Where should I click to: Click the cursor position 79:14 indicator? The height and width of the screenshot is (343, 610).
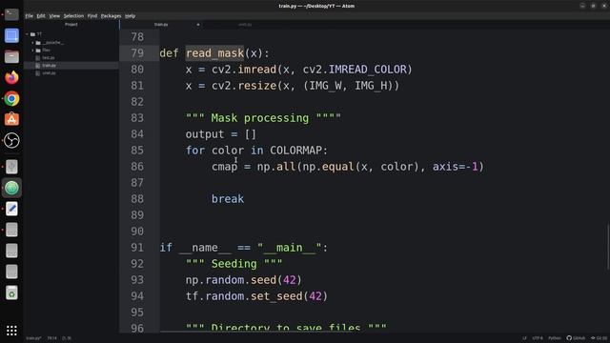click(x=51, y=338)
